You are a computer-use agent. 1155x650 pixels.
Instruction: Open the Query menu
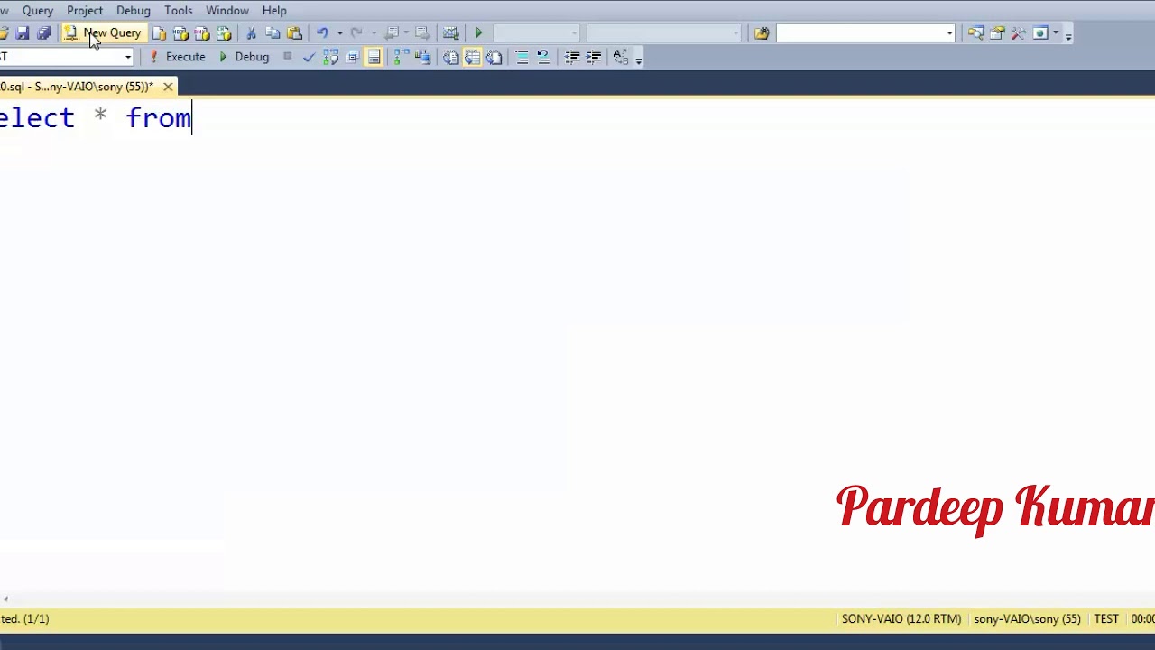coord(38,11)
